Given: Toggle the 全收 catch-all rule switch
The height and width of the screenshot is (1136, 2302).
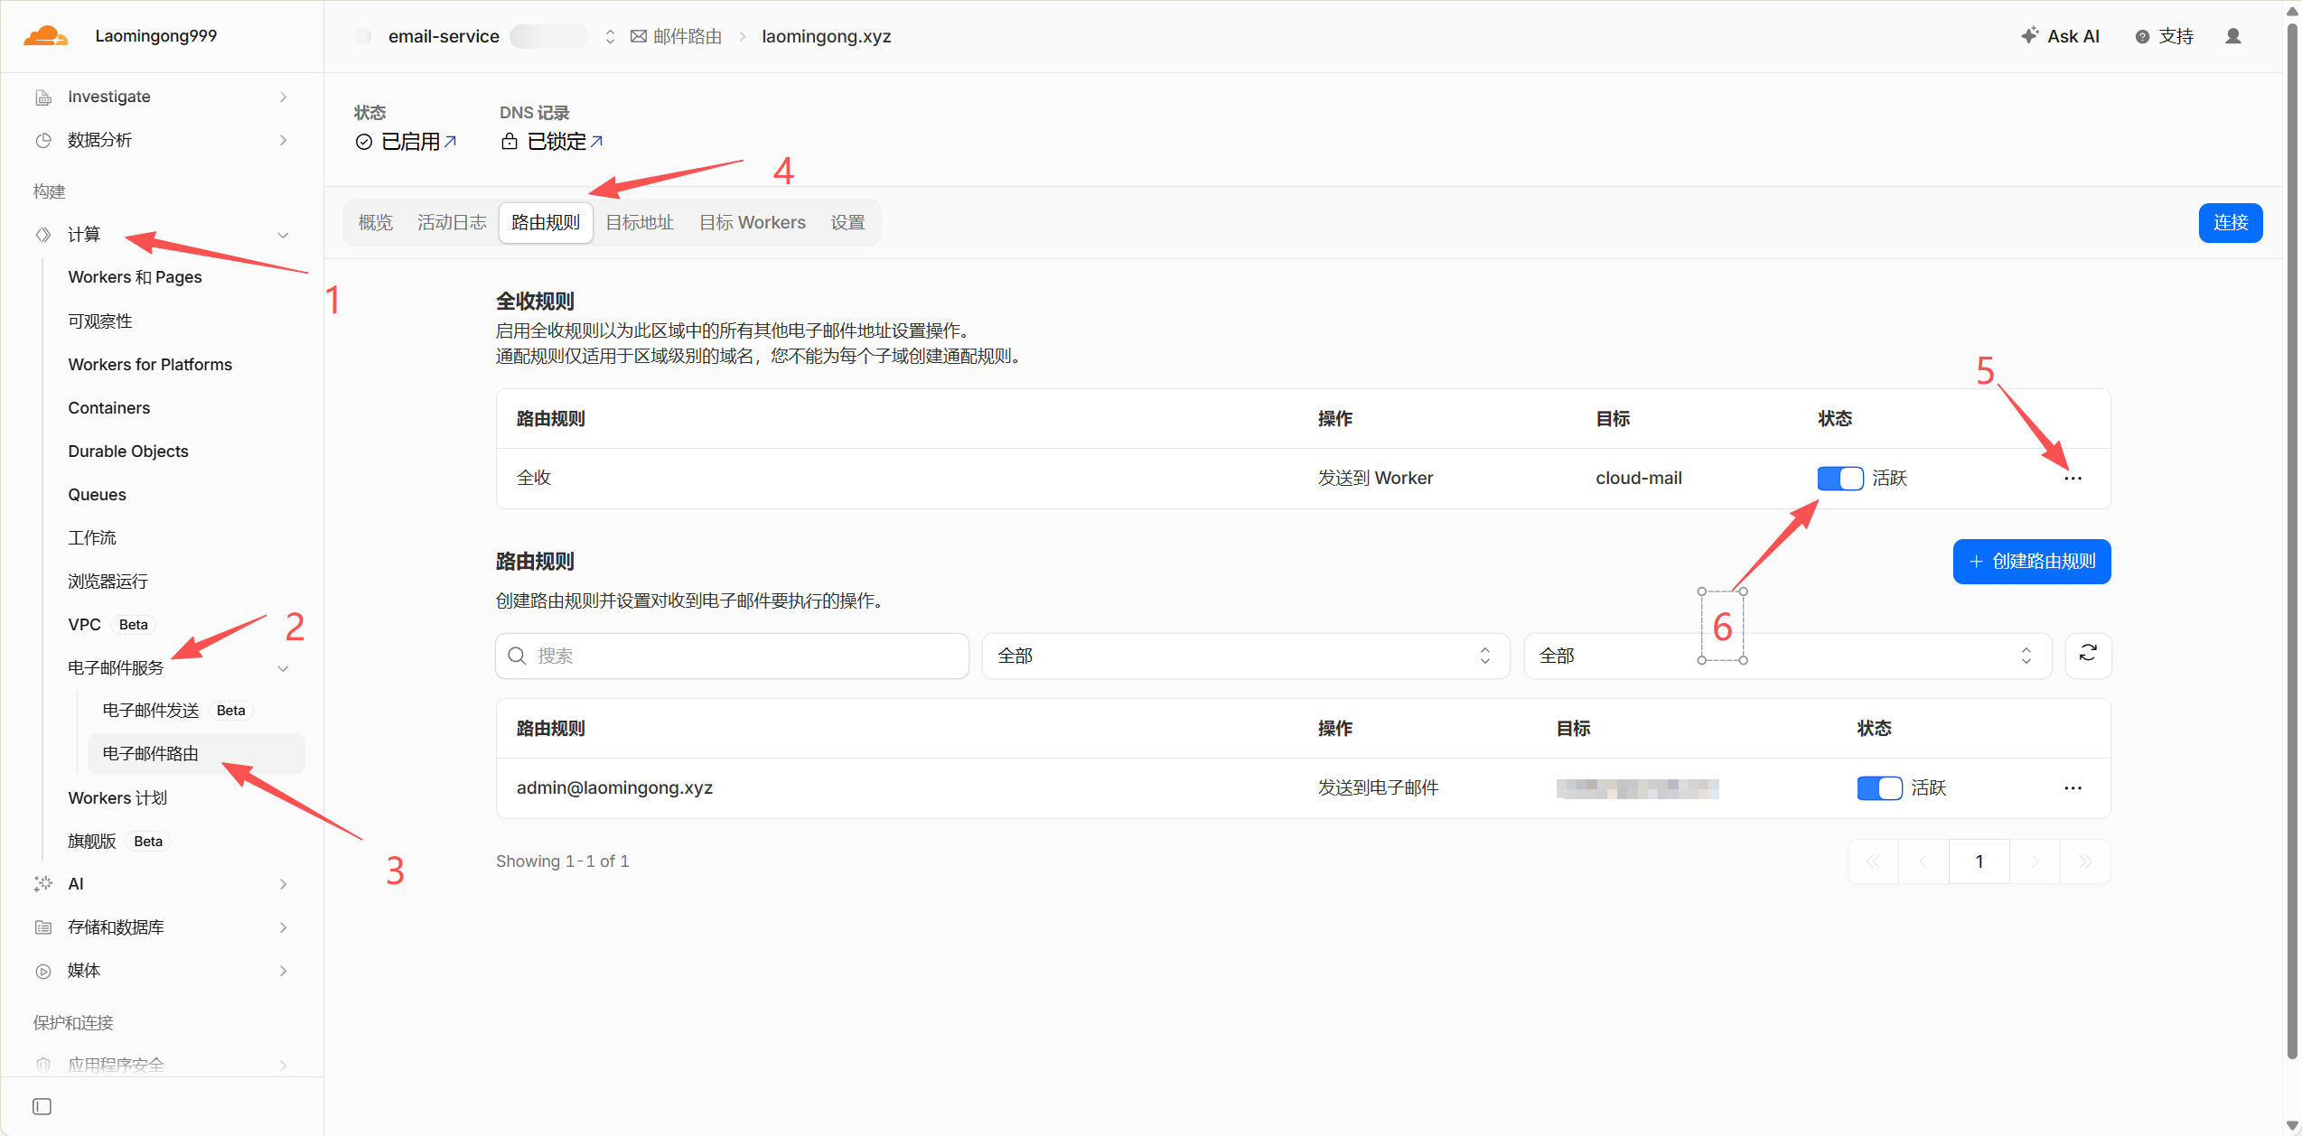Looking at the screenshot, I should (1840, 479).
